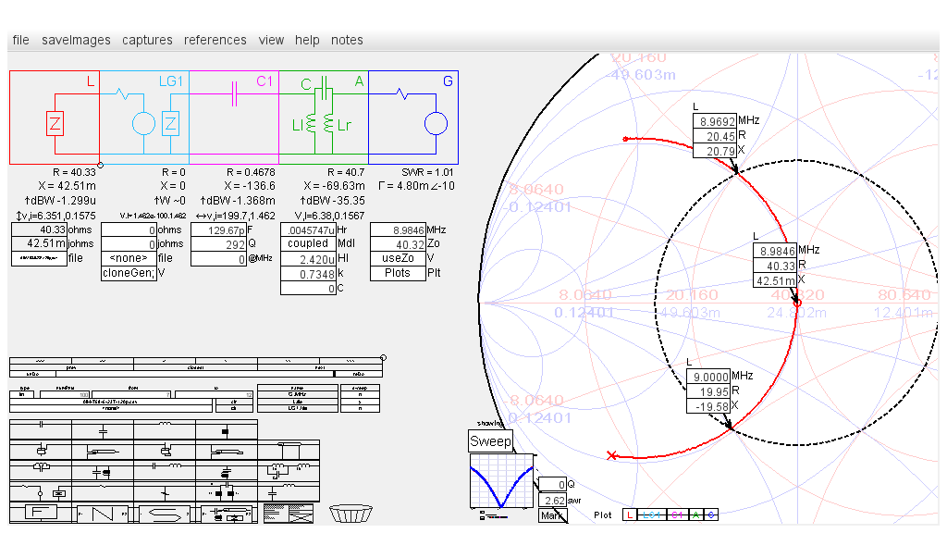Open the layout panel icon beside the palette
Screen dimensions: 947x533
[289, 514]
